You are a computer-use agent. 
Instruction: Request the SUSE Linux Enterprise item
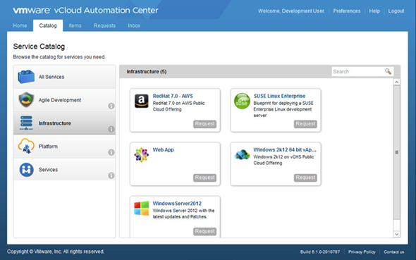[305, 124]
